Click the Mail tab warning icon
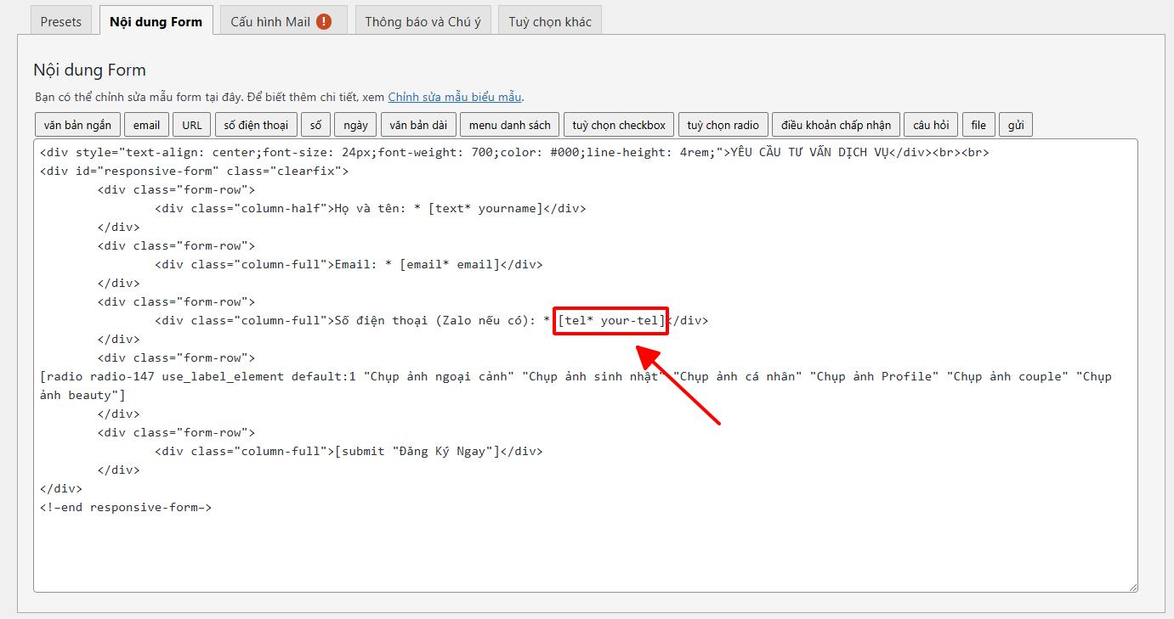 click(x=324, y=21)
